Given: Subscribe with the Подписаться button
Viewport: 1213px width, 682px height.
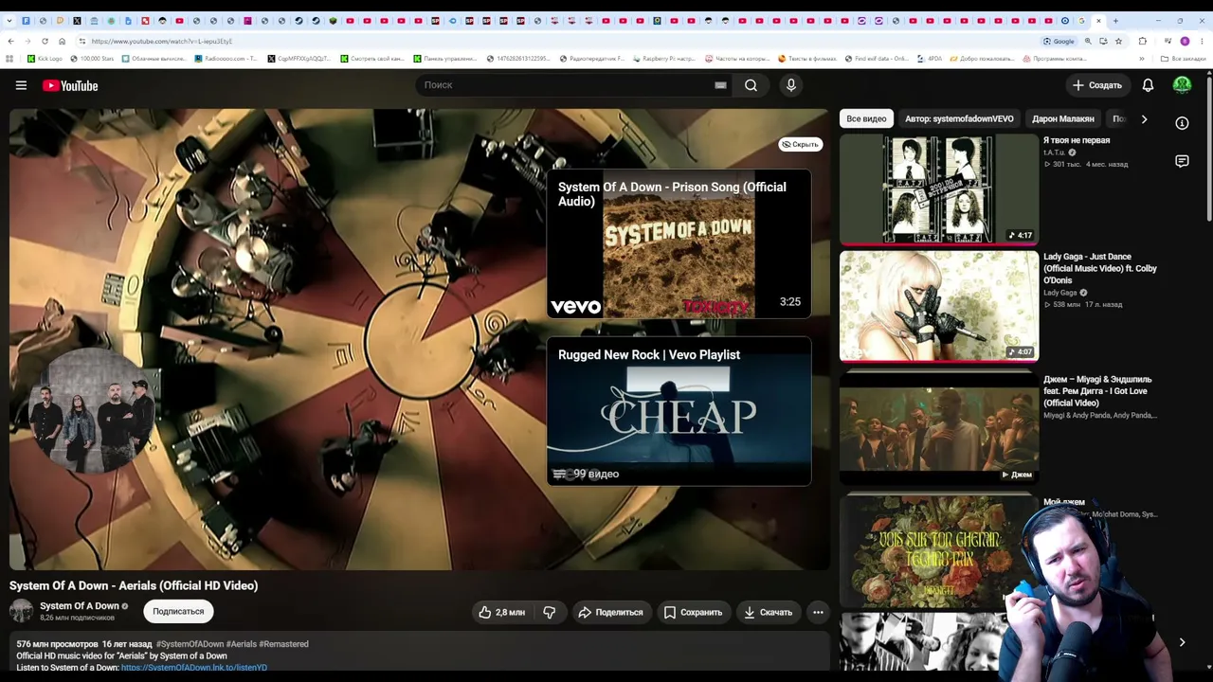Looking at the screenshot, I should pos(178,612).
